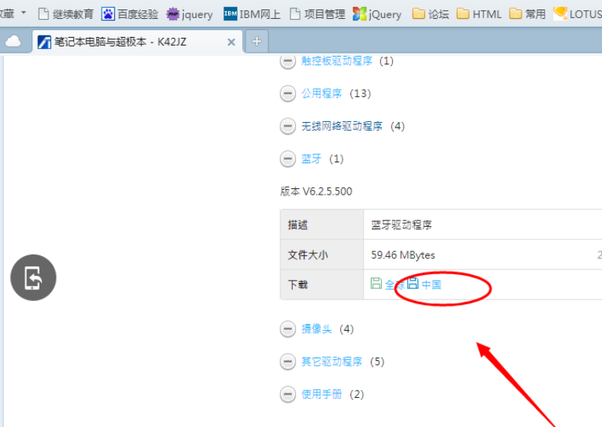Click the China download disk icon
This screenshot has width=602, height=427.
tap(413, 284)
